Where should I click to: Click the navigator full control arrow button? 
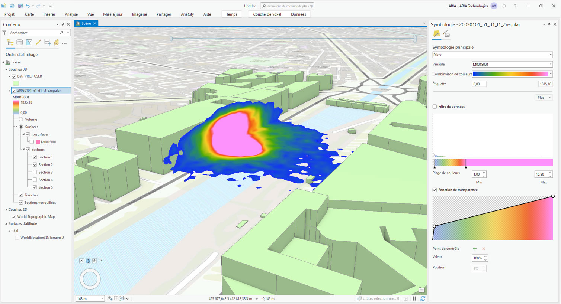81,261
